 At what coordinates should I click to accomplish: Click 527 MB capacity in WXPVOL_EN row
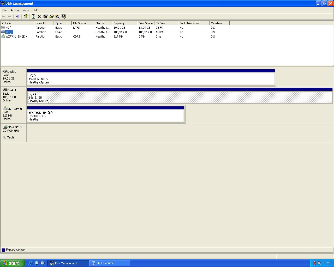click(x=118, y=37)
